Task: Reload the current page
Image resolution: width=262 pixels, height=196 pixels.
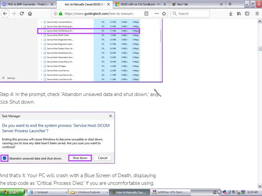Action: point(22,14)
